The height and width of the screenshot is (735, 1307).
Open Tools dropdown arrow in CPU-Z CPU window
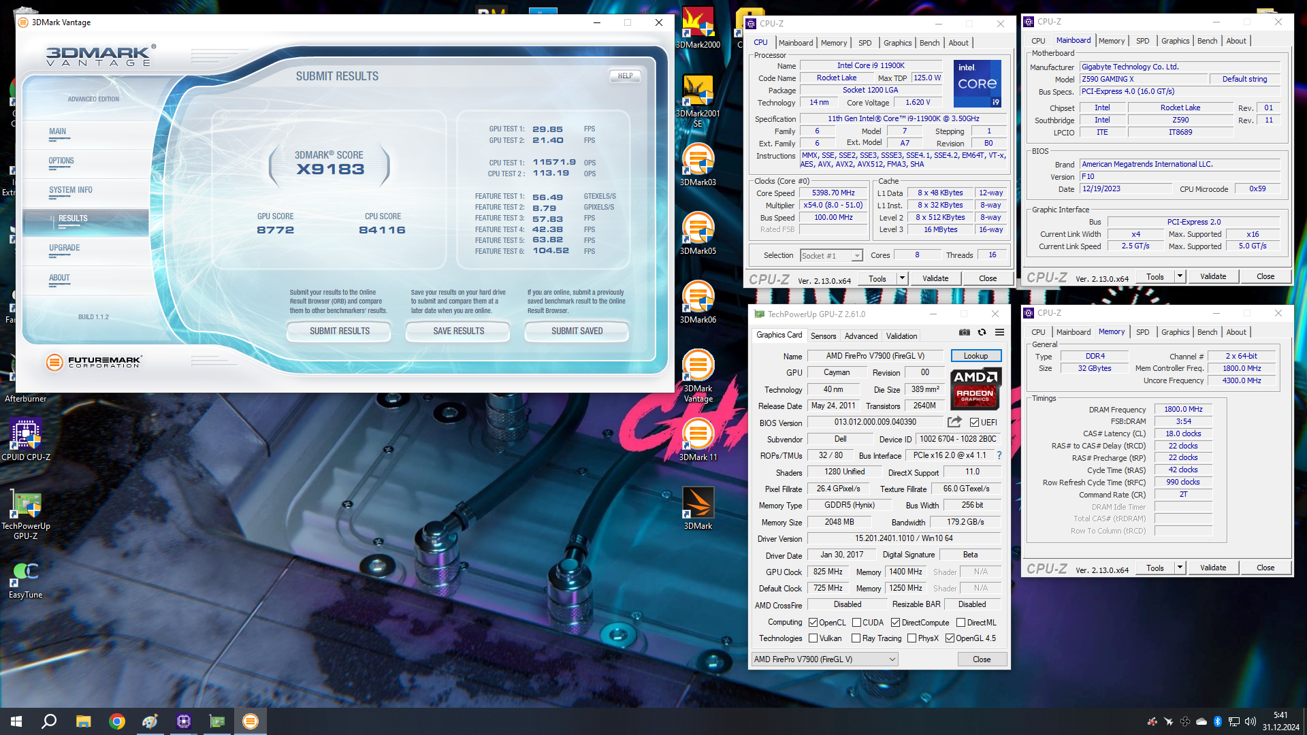(x=902, y=278)
